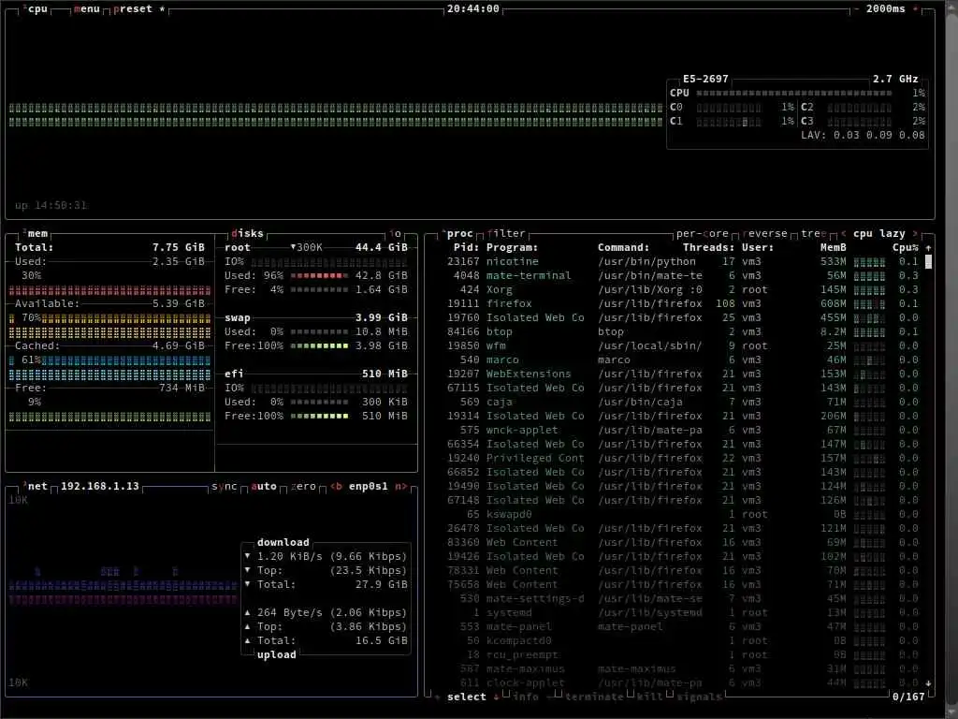Click terminate at bottom of proc box
Image resolution: width=958 pixels, height=719 pixels.
594,697
